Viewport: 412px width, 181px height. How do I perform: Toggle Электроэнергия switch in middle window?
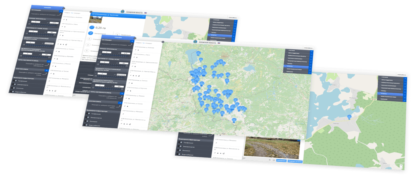(x=88, y=117)
